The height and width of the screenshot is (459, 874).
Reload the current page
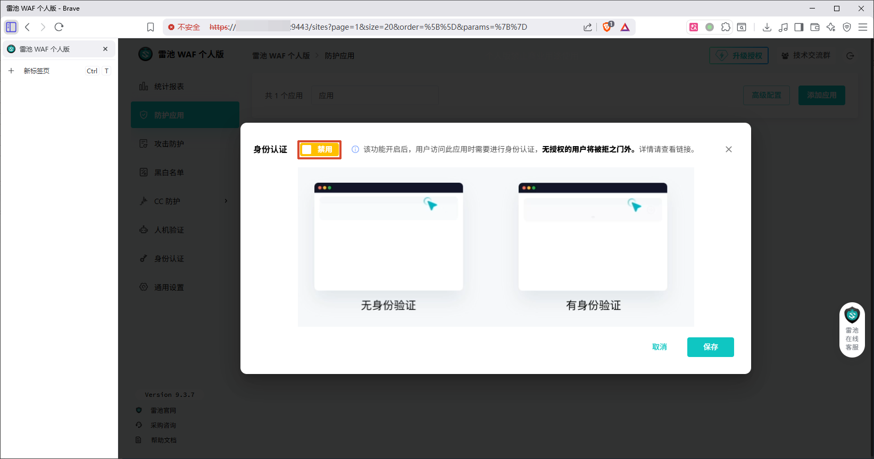click(x=59, y=27)
